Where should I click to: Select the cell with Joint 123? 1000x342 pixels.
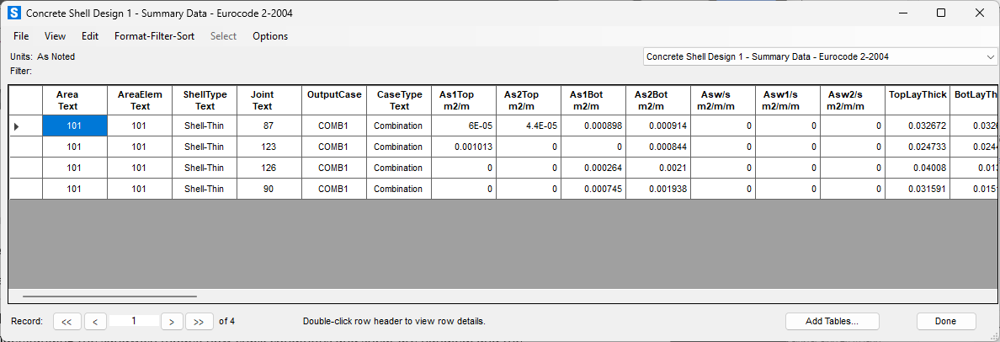coord(263,147)
